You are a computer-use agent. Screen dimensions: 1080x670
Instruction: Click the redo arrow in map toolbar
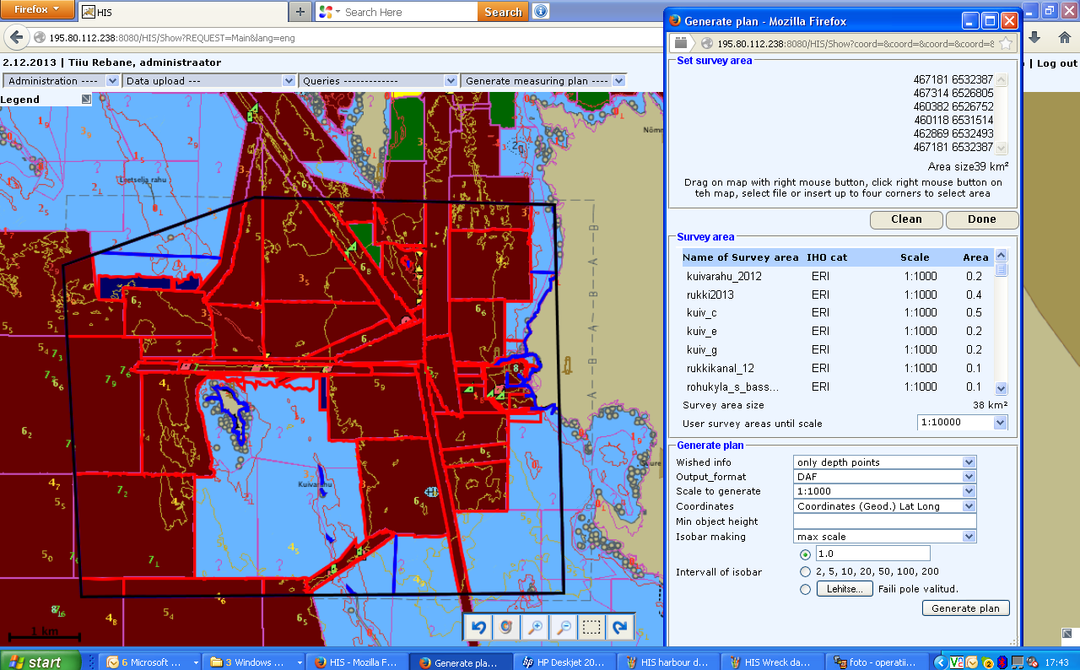click(x=621, y=627)
